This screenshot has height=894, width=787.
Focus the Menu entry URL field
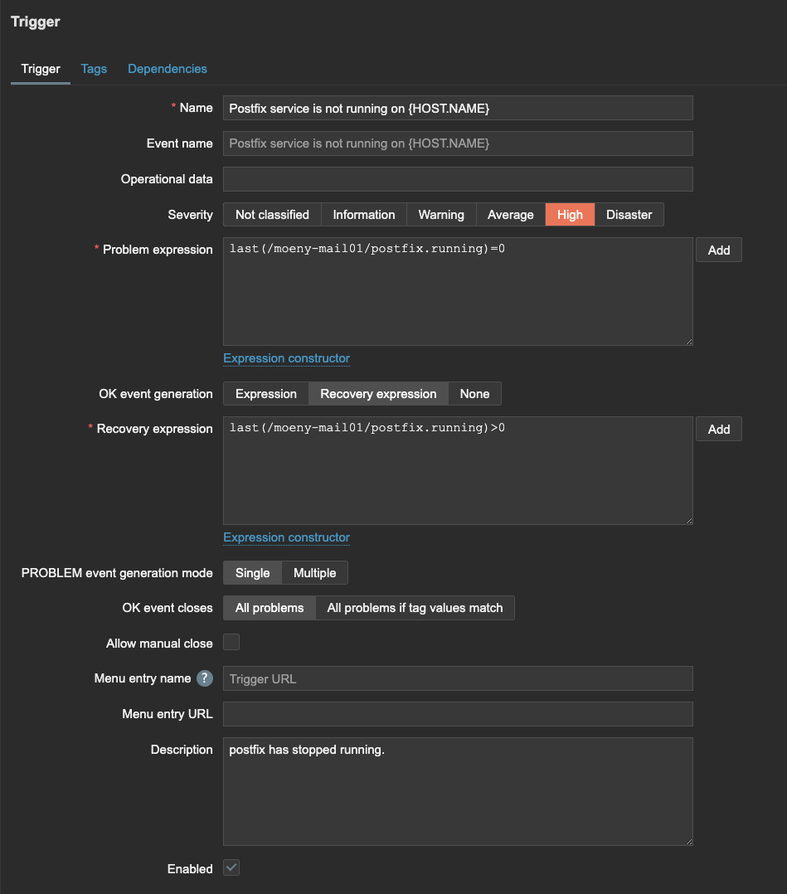click(x=458, y=714)
